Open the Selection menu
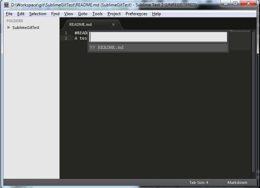Screen dimensions: 260x188 coord(37,14)
